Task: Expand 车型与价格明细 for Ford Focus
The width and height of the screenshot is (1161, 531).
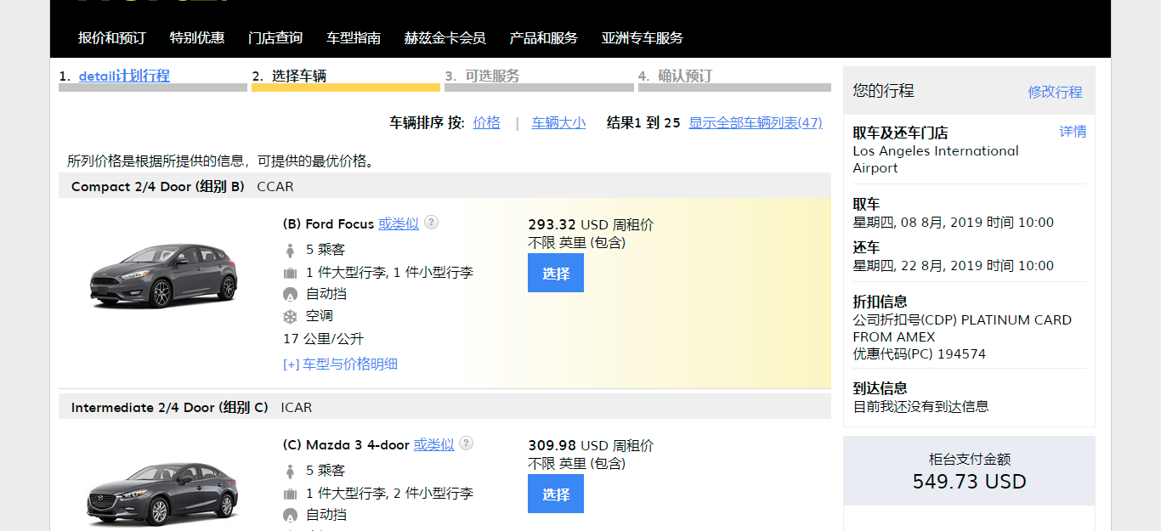Action: (x=340, y=364)
